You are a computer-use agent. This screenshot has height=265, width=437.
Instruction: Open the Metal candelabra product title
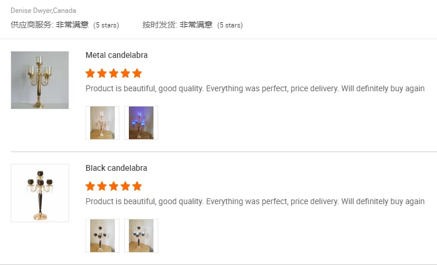click(x=117, y=55)
